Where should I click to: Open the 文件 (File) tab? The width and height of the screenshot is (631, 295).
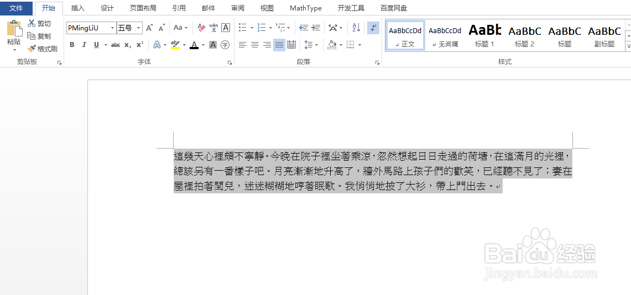(x=16, y=8)
